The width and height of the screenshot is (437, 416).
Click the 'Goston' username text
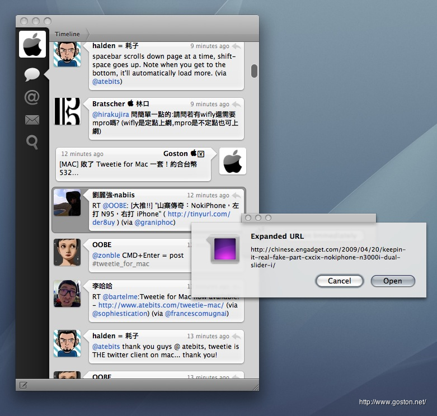click(176, 154)
